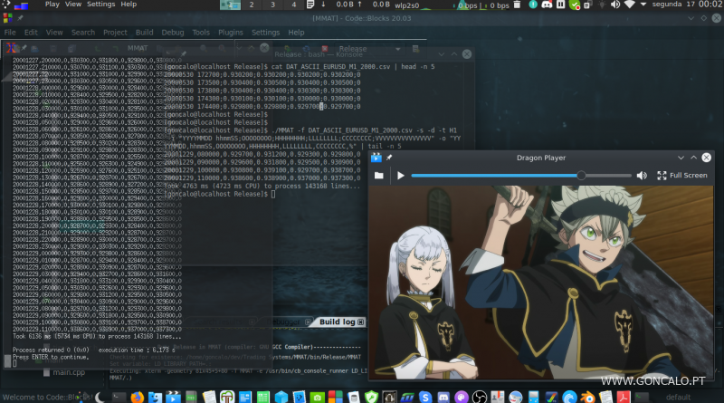Open the Plugins menu in Code::Blocks
The width and height of the screenshot is (724, 403).
tap(232, 33)
